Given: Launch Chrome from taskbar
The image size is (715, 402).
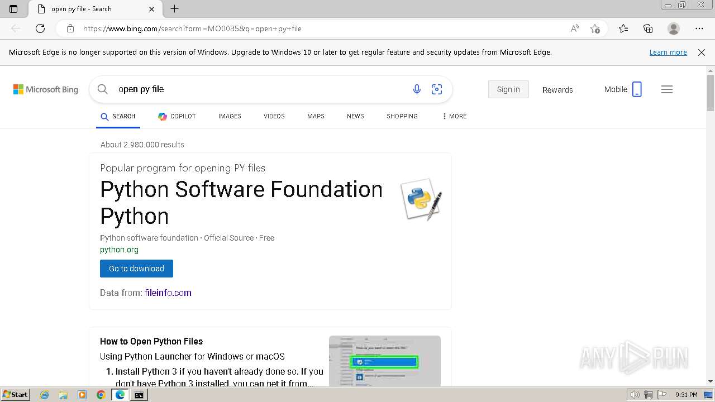Looking at the screenshot, I should [101, 395].
